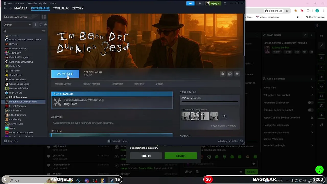Click the activity comment input field
This screenshot has width=327, height=184.
112,123
